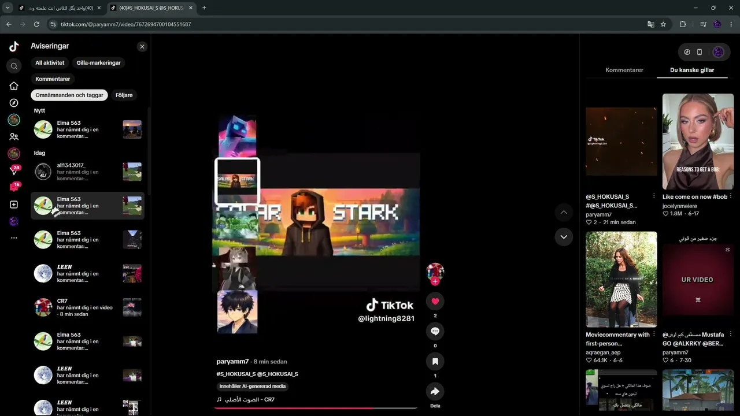Viewport: 740px width, 416px height.
Task: Click the phone icon in top-right pill
Action: tap(700, 52)
